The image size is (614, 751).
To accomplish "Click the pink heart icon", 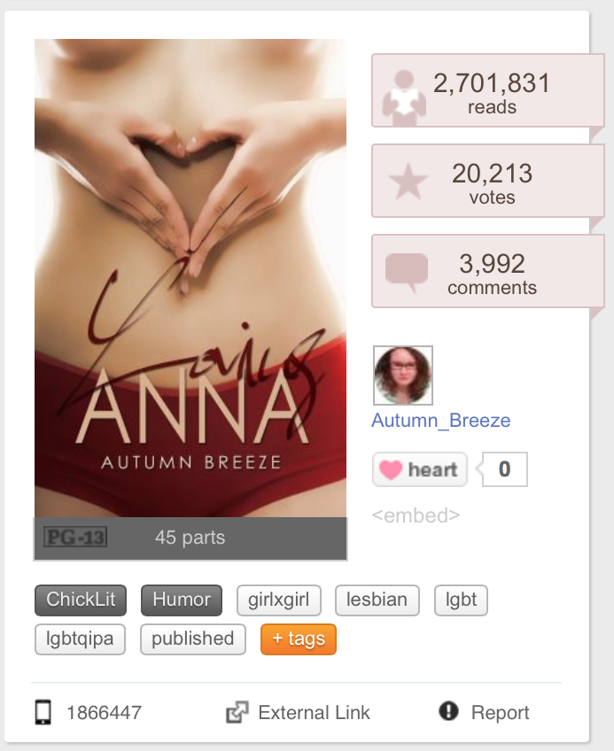I will pyautogui.click(x=390, y=469).
